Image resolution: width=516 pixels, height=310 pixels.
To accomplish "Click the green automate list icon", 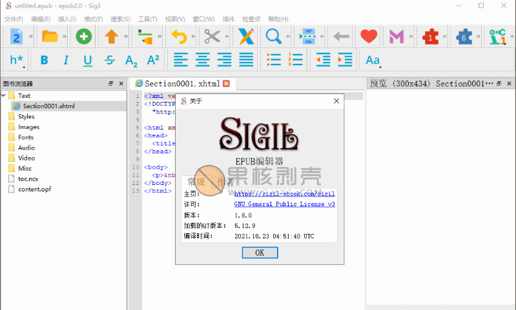I will [x=497, y=36].
